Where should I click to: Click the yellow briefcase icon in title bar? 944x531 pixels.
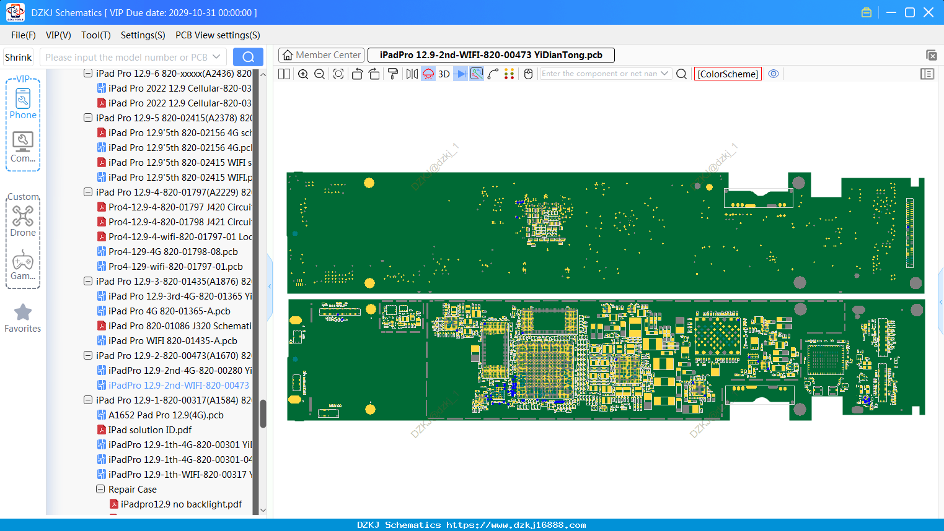[x=867, y=12]
